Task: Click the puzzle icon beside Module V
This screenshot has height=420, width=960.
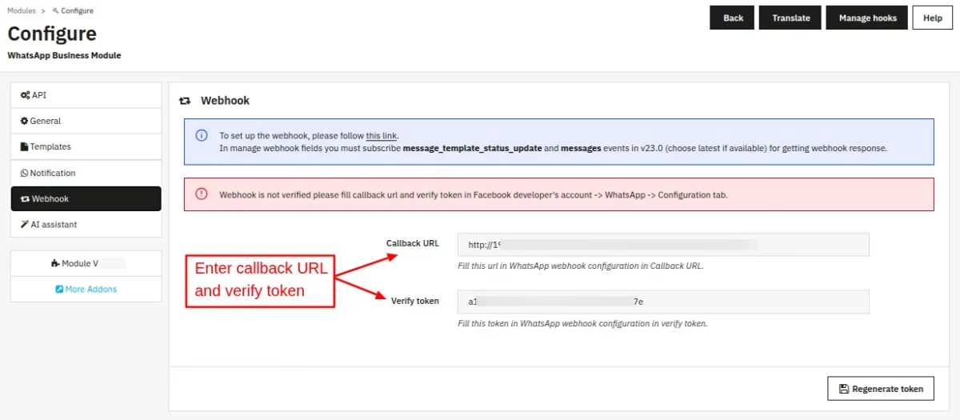Action: point(55,263)
